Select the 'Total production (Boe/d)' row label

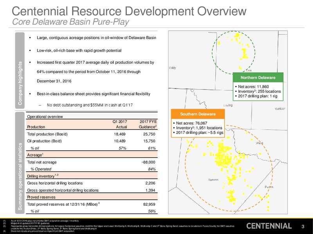point(47,134)
